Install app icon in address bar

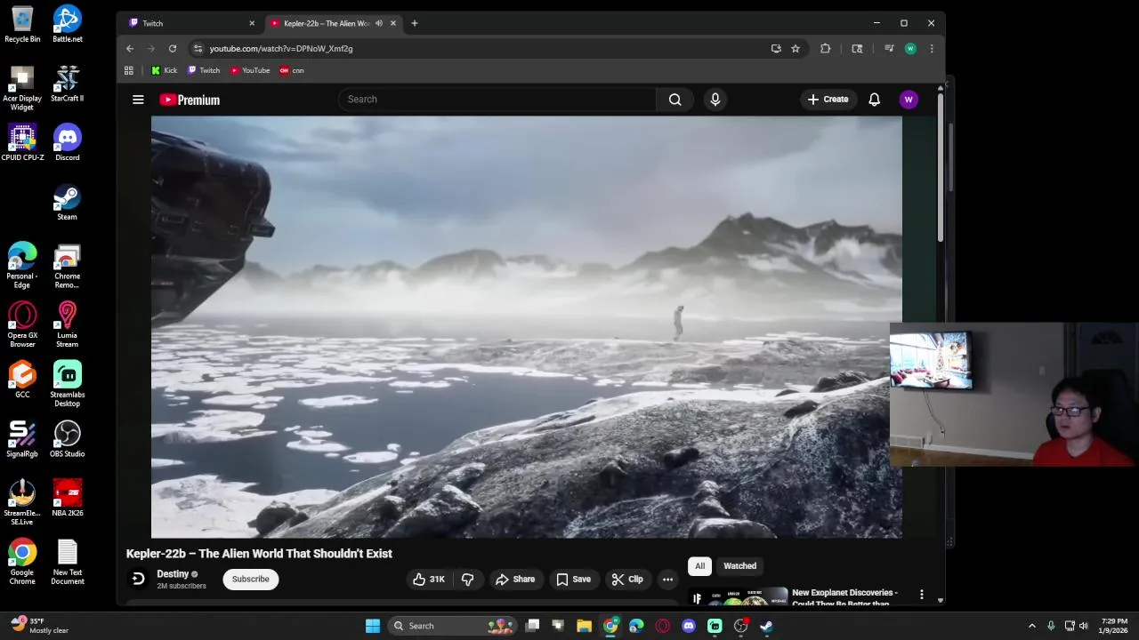tap(776, 49)
